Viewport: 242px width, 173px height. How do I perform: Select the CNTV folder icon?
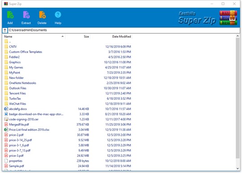[x=6, y=46]
